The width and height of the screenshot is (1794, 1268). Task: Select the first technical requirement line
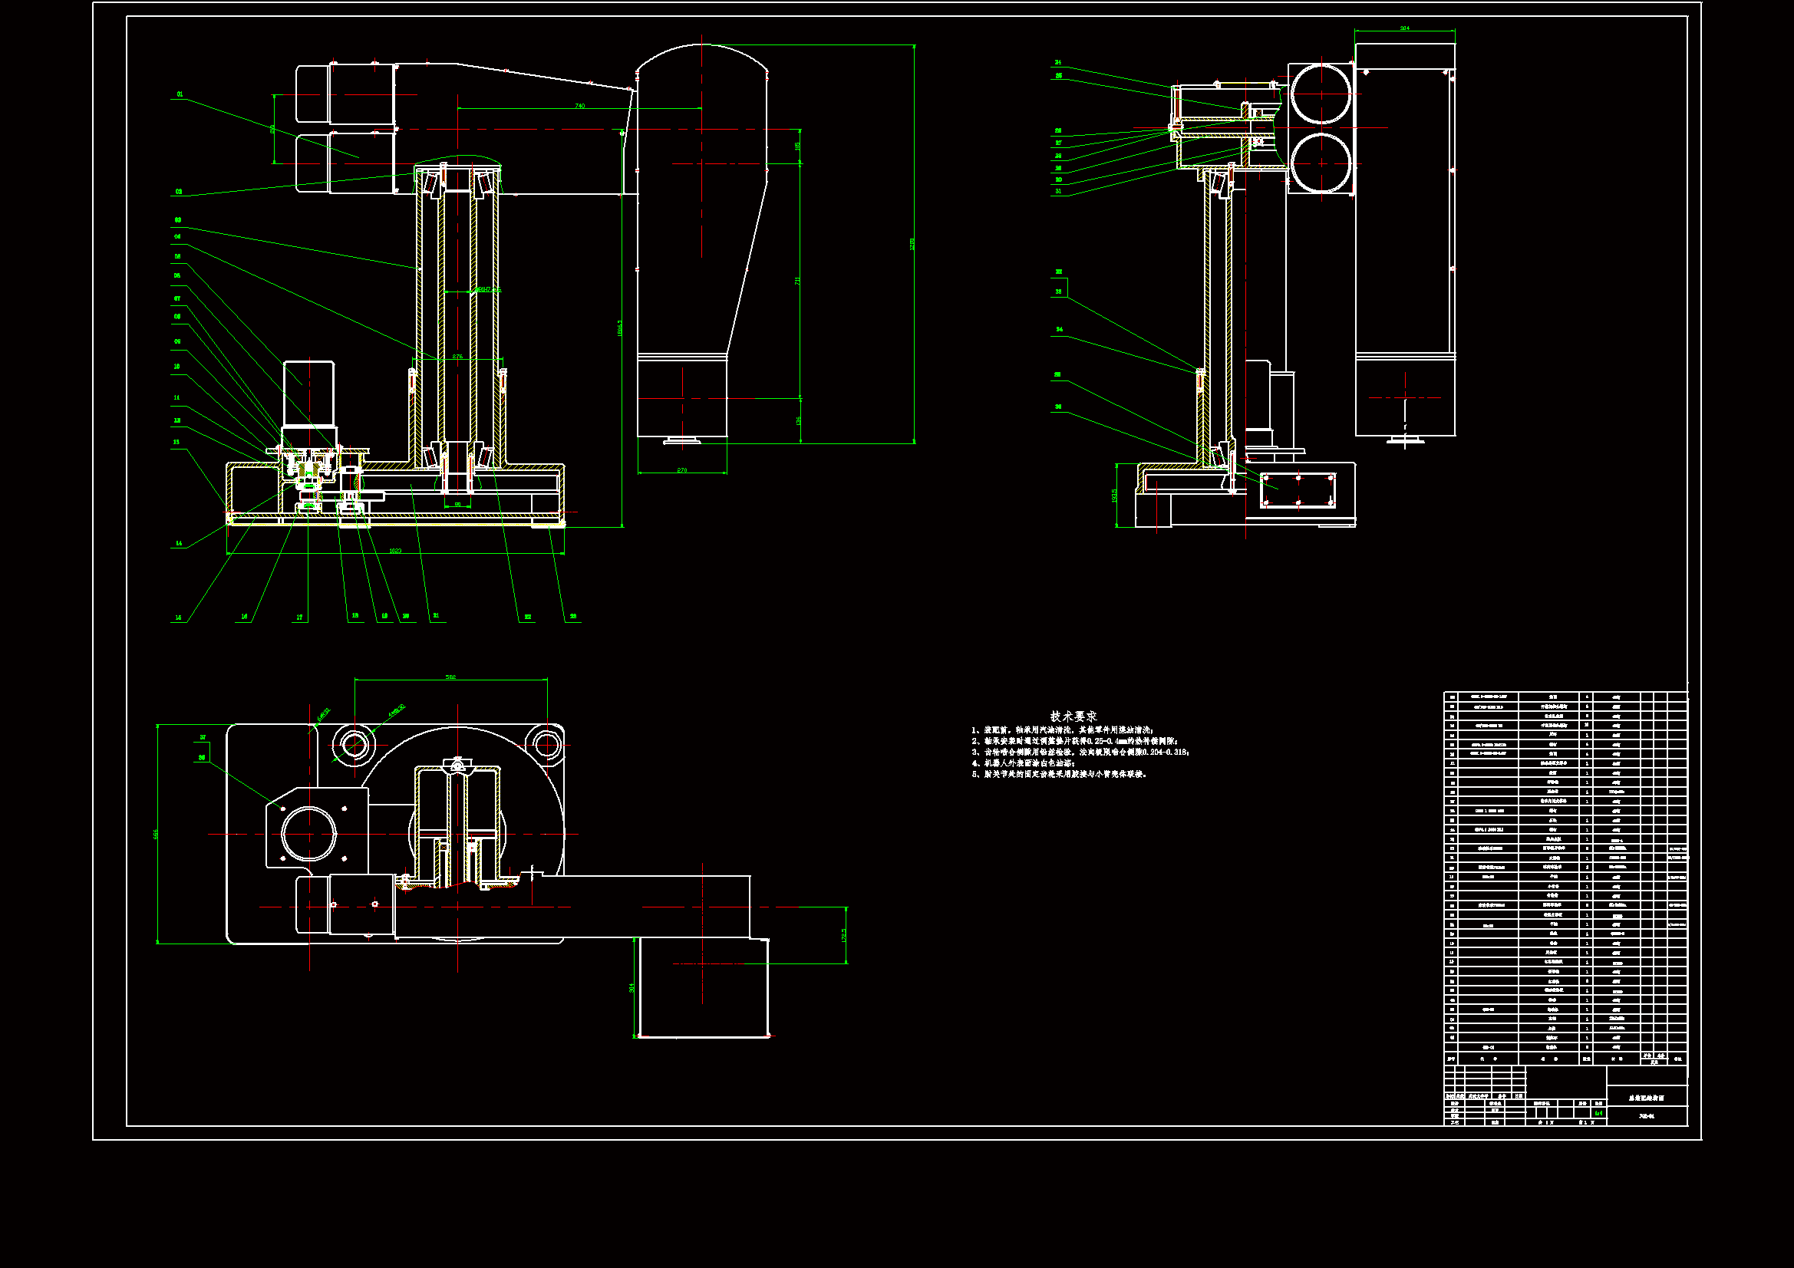click(x=1063, y=730)
